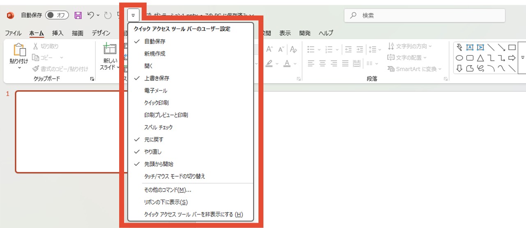Image resolution: width=526 pixels, height=228 pixels.
Task: Select the straight line shape in gallery
Action: [x=491, y=47]
